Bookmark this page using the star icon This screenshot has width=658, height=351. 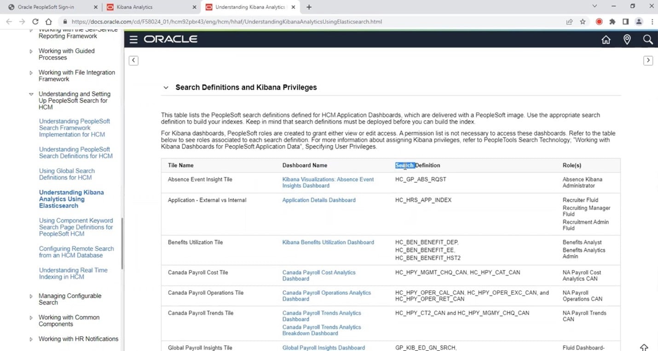(583, 21)
